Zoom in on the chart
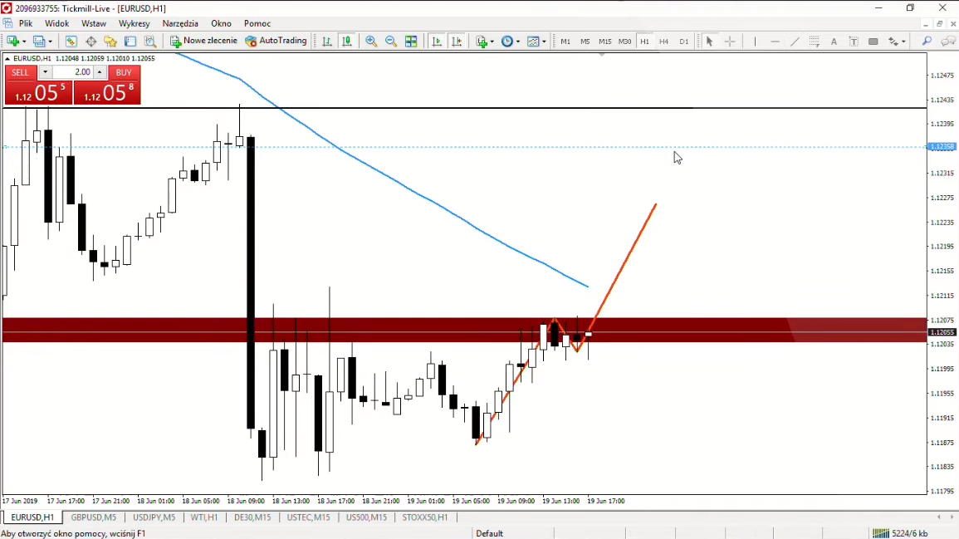The height and width of the screenshot is (539, 959). coord(370,41)
